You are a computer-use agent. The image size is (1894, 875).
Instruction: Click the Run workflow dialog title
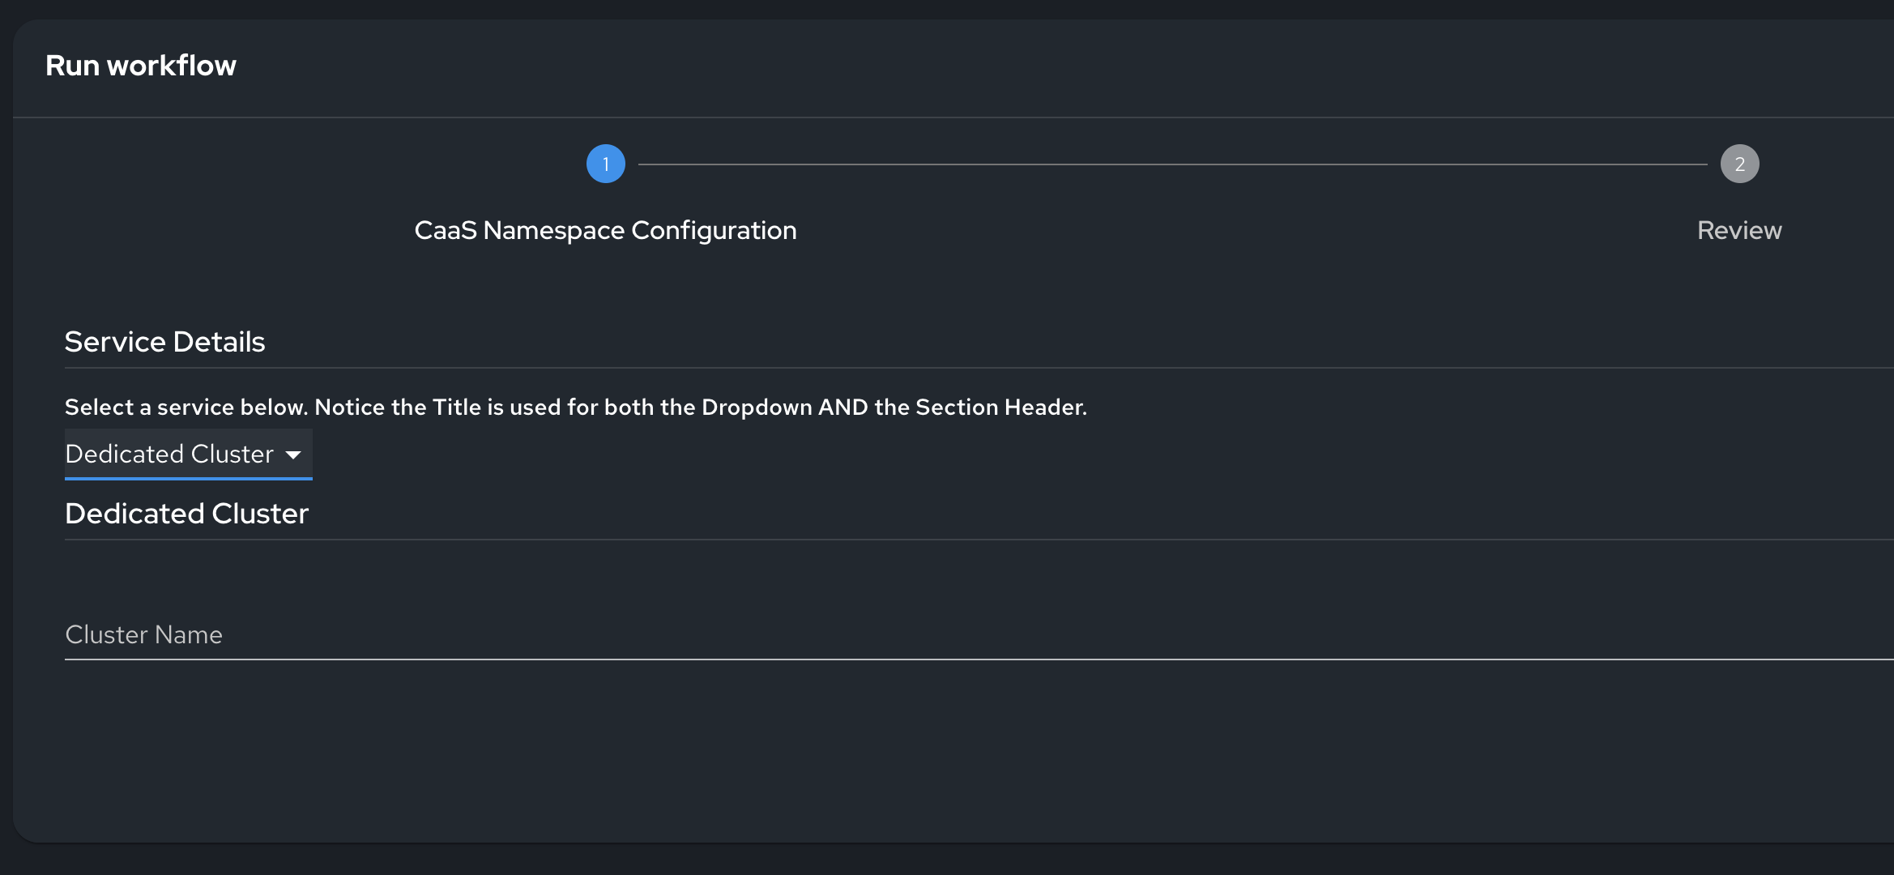(x=141, y=66)
